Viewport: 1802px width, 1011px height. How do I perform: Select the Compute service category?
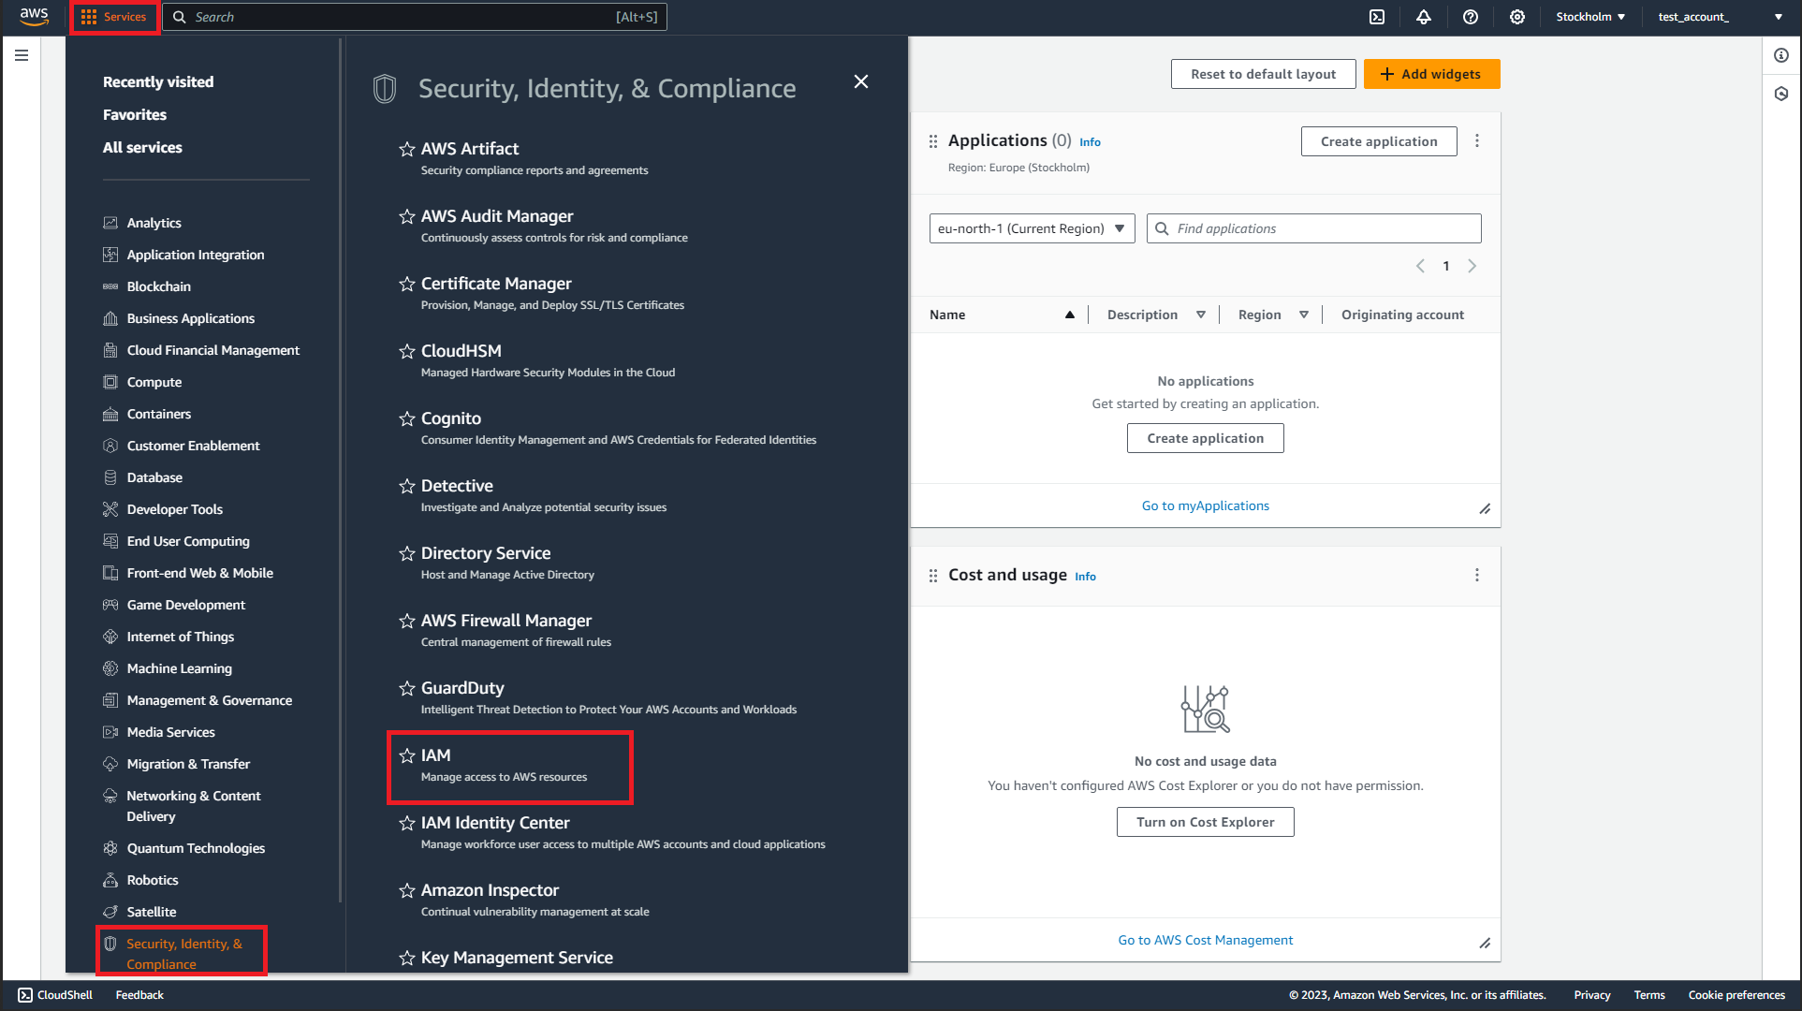tap(154, 382)
